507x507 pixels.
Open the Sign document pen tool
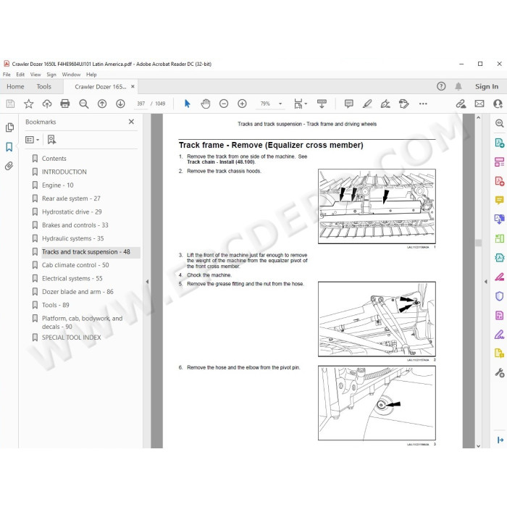pos(385,104)
